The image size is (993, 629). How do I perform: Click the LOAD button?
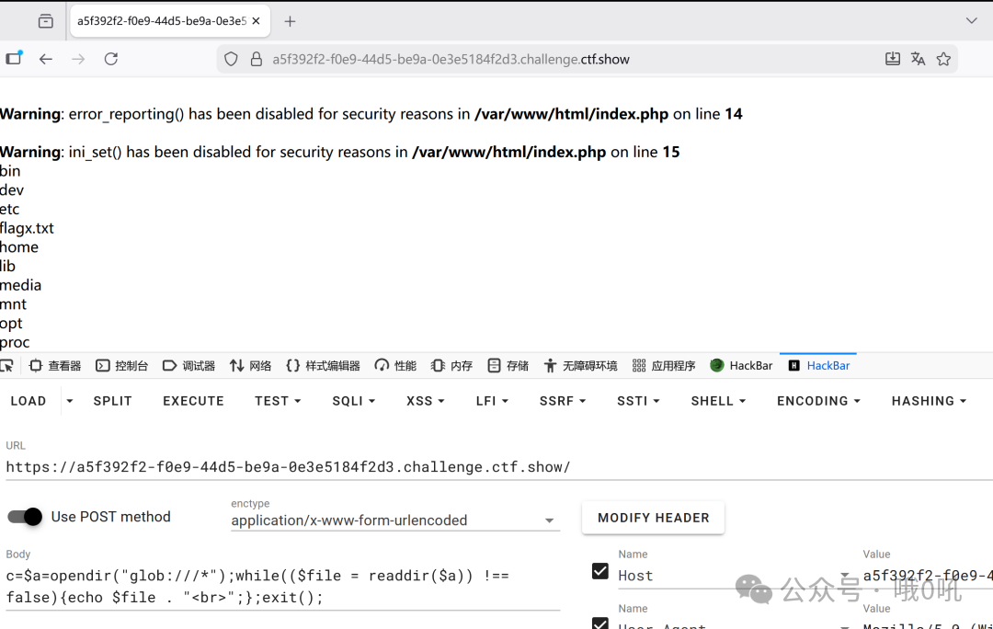[29, 401]
